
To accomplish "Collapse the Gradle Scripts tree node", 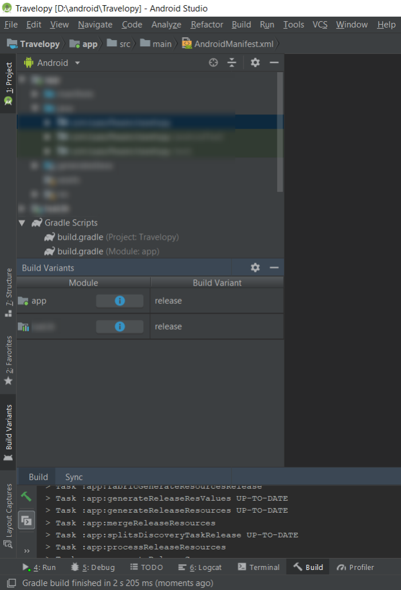I will click(22, 223).
